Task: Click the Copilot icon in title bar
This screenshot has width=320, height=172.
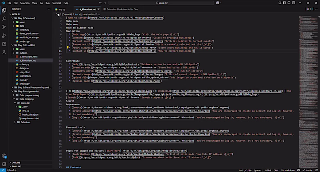Action: 218,3
